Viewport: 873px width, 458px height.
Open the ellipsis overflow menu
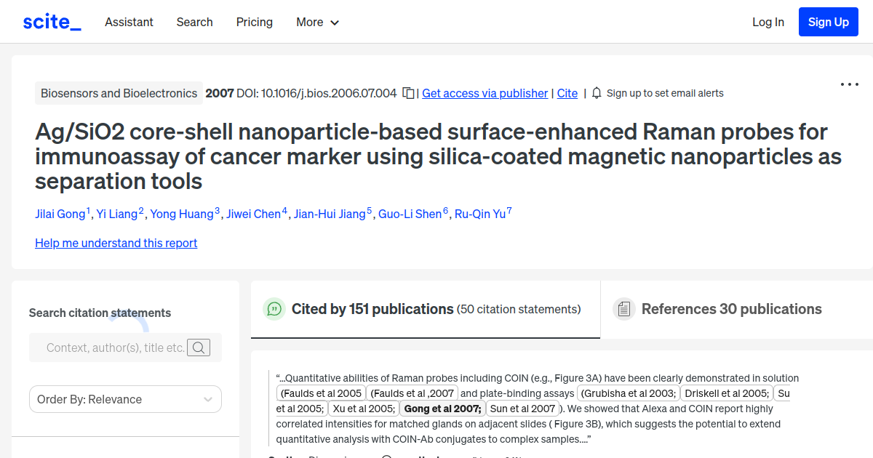click(x=849, y=84)
